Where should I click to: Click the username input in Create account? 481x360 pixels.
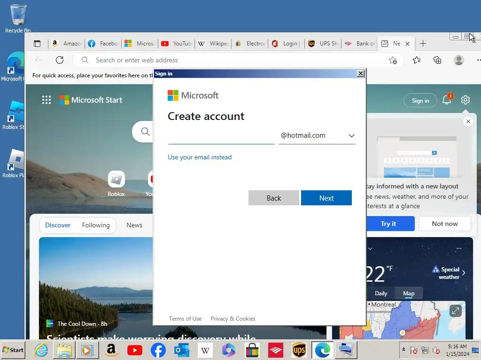pyautogui.click(x=221, y=136)
